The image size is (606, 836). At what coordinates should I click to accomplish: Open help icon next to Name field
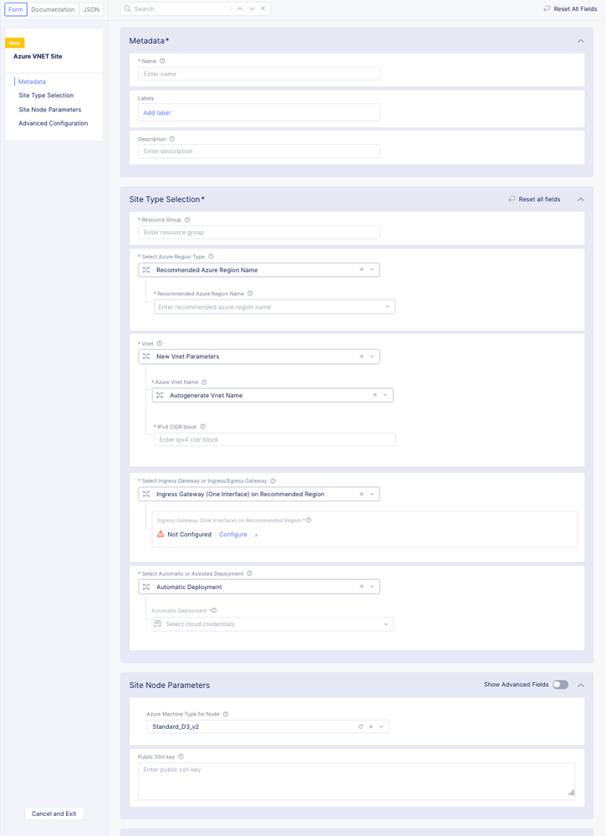coord(162,61)
